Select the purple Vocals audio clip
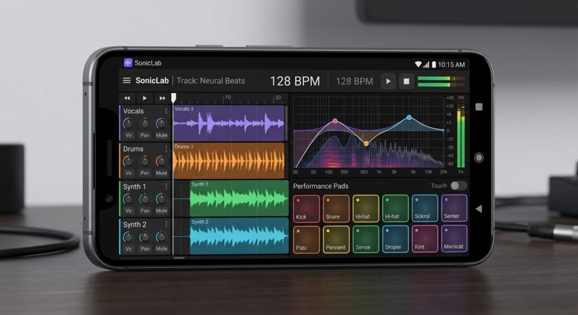 pos(229,123)
